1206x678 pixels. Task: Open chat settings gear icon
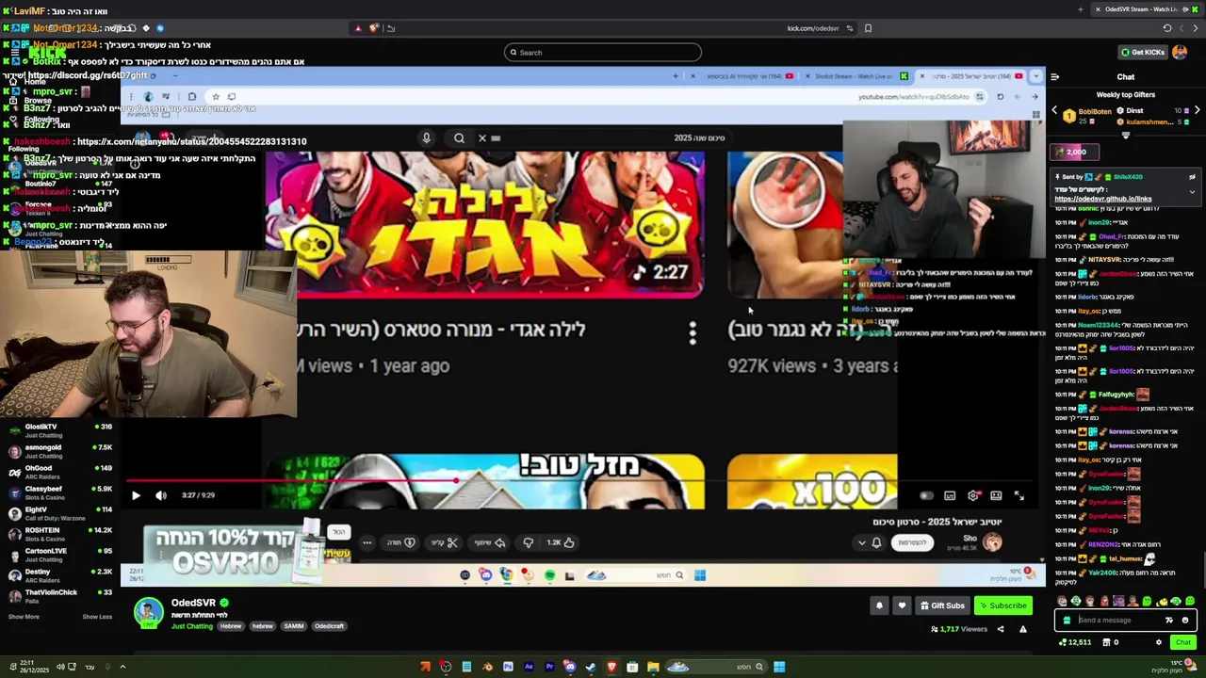(1159, 642)
